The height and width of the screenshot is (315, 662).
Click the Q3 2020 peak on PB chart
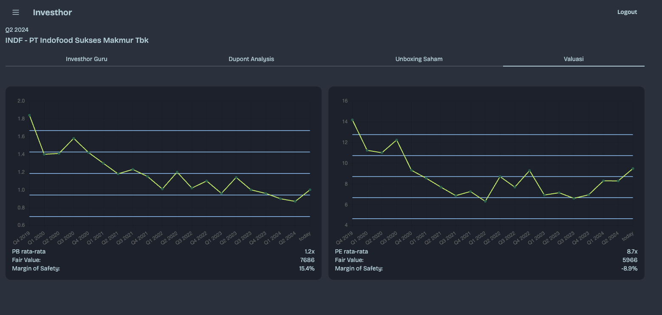(x=74, y=138)
